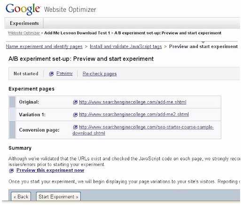Open 'Install and validate JavaScript tags' step
The height and width of the screenshot is (205, 242).
pos(125,47)
